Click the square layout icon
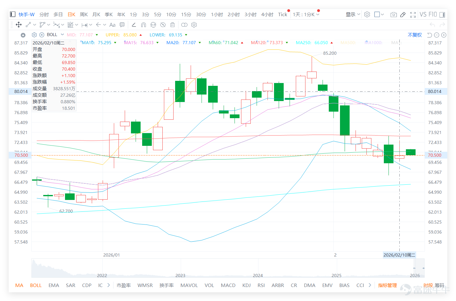 377,14
